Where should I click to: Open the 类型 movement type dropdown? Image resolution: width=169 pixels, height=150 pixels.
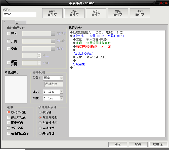(x=61, y=78)
